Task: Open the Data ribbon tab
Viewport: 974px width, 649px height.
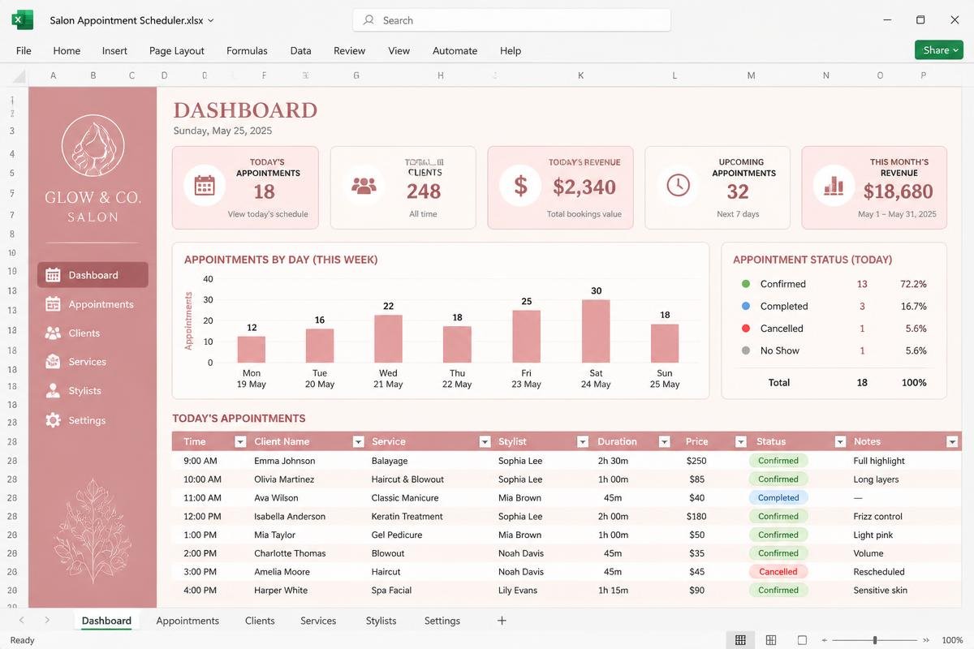Action: coord(300,50)
